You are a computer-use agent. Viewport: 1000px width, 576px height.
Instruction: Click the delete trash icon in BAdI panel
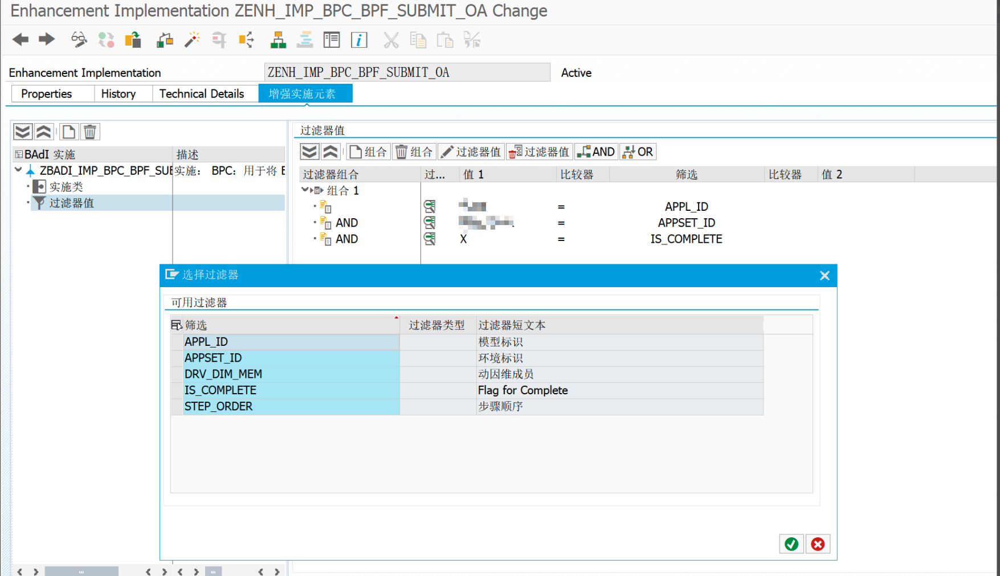click(x=89, y=132)
